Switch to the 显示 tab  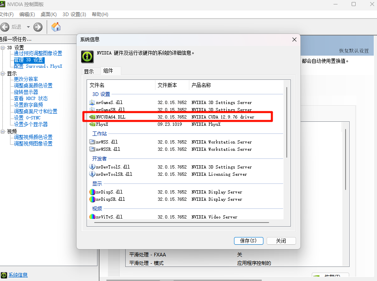tap(89, 71)
